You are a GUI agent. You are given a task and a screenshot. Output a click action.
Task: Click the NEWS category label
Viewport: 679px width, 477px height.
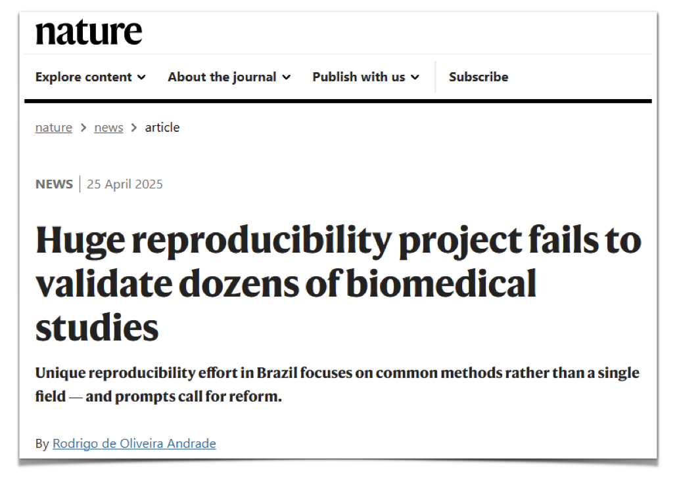[x=54, y=184]
